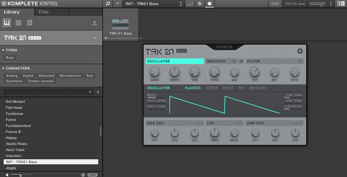Toggle the FILTER power button
This screenshot has height=177, width=347.
[x=300, y=61]
